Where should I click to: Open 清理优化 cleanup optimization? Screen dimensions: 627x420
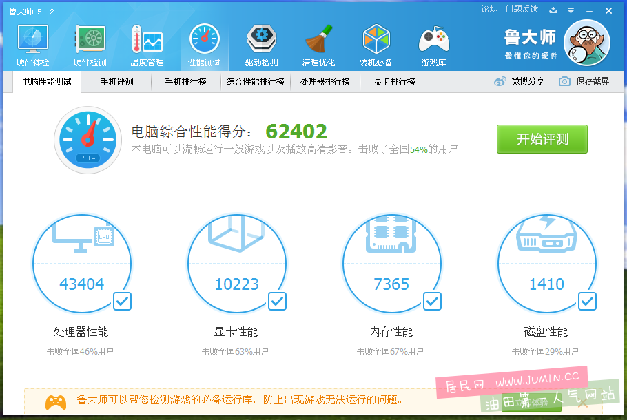319,45
